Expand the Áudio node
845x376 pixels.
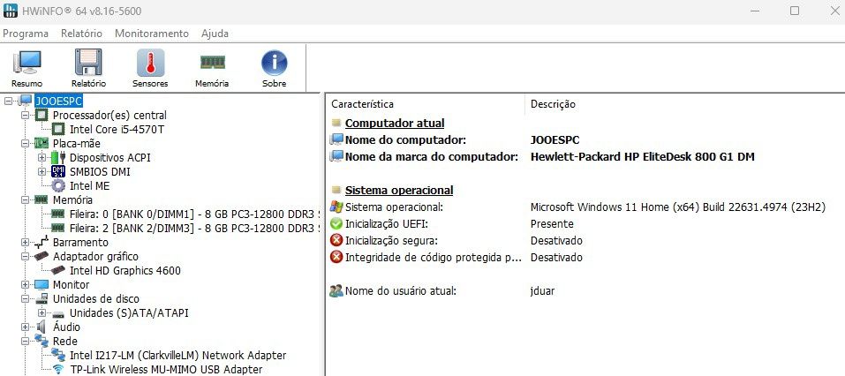[x=25, y=327]
